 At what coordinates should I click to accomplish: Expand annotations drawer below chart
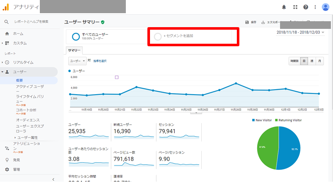tap(196, 113)
